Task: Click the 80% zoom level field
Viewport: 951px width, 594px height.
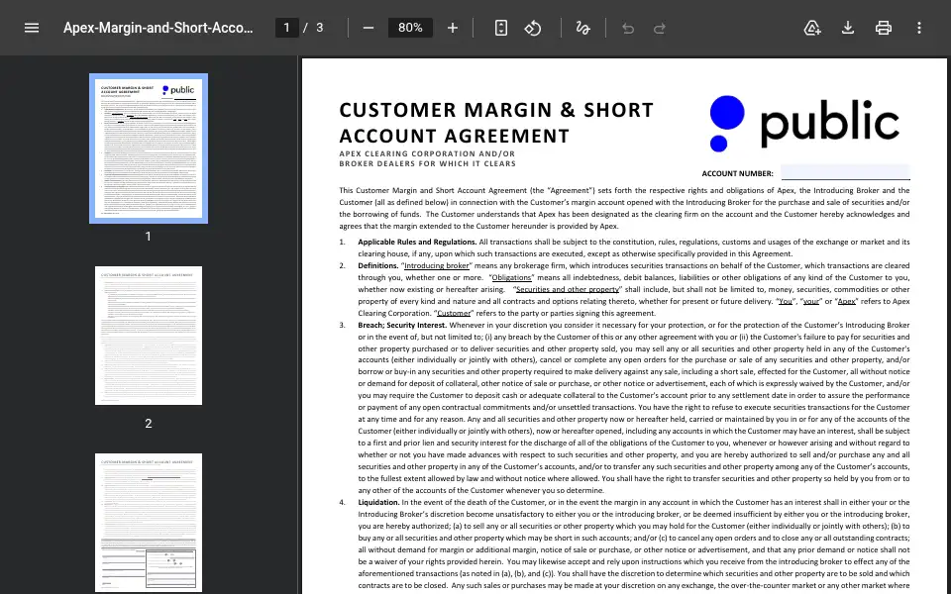Action: [x=410, y=28]
